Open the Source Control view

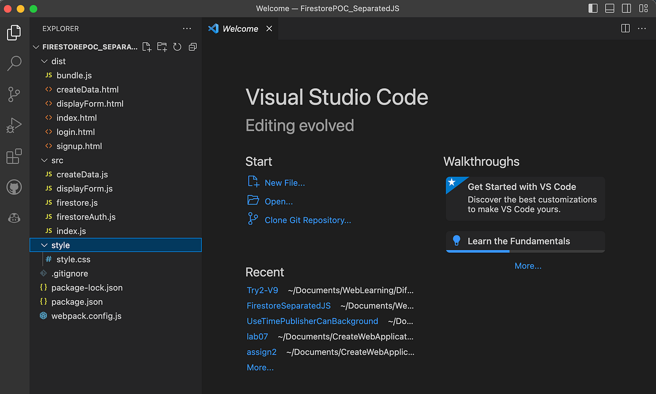click(14, 94)
